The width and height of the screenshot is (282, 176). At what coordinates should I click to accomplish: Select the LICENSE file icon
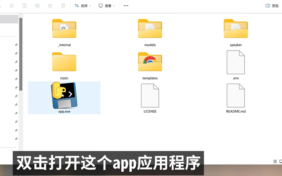(150, 95)
